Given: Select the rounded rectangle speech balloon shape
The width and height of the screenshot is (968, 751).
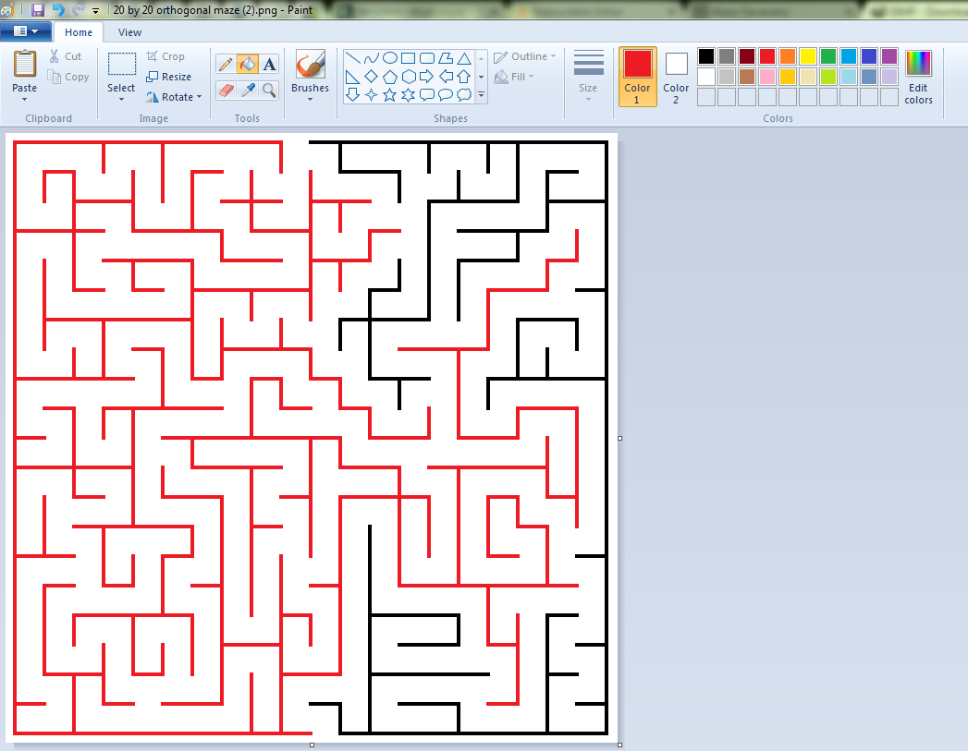Looking at the screenshot, I should point(426,93).
